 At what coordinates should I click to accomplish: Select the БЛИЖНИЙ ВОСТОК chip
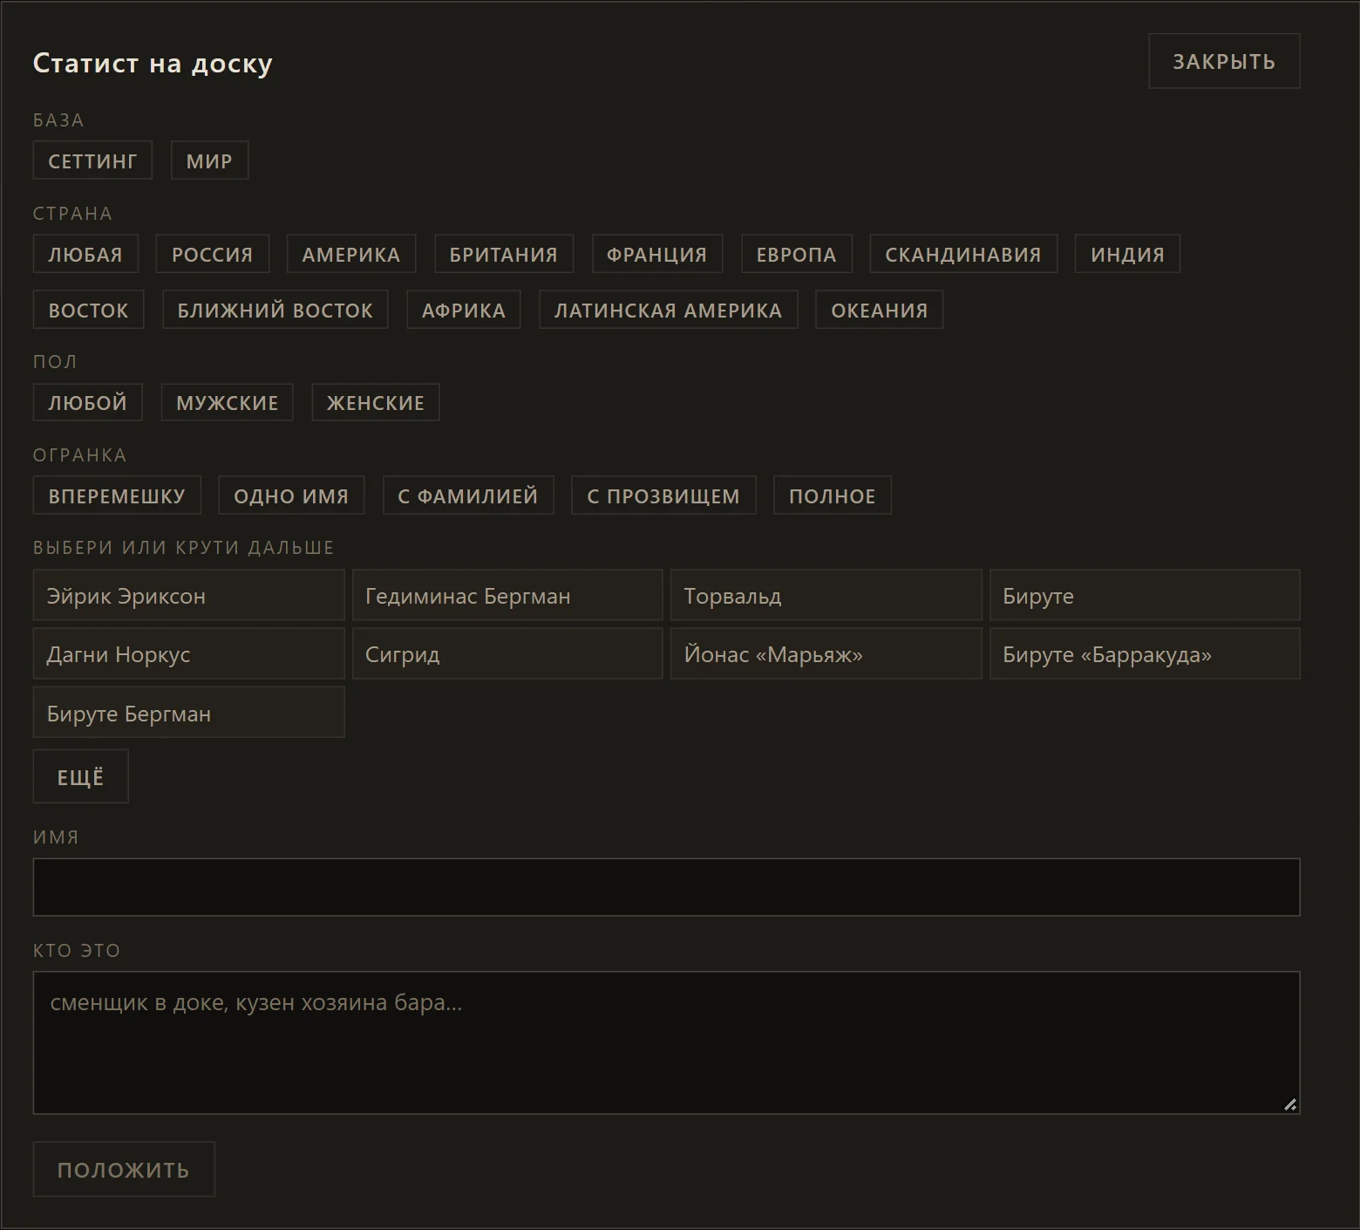point(275,310)
